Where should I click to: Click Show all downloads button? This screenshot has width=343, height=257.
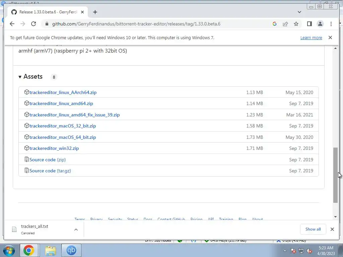(313, 229)
